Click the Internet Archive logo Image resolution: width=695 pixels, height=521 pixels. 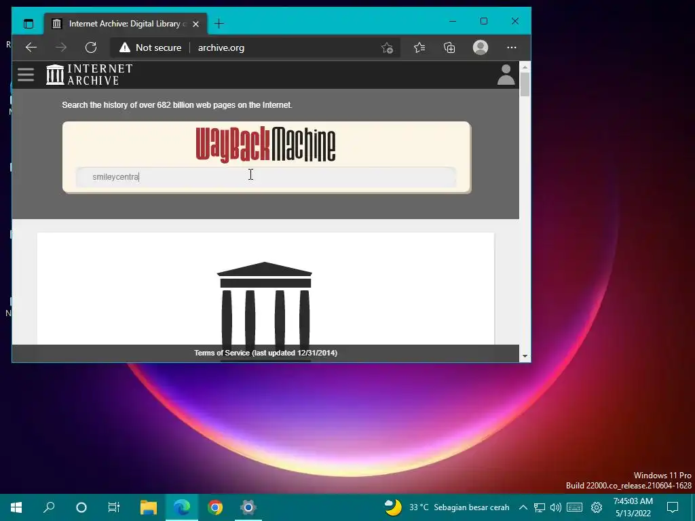pos(89,75)
